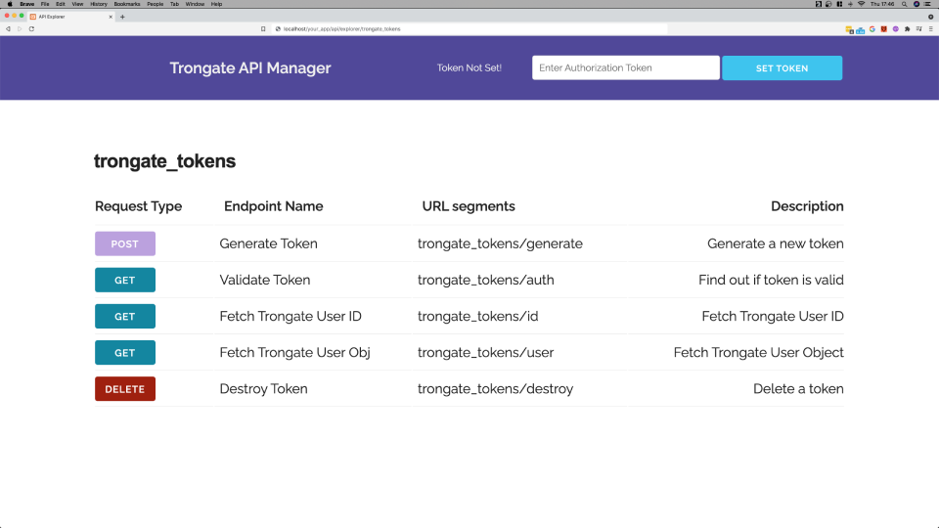Click the Trongate API Manager title

[x=250, y=67]
